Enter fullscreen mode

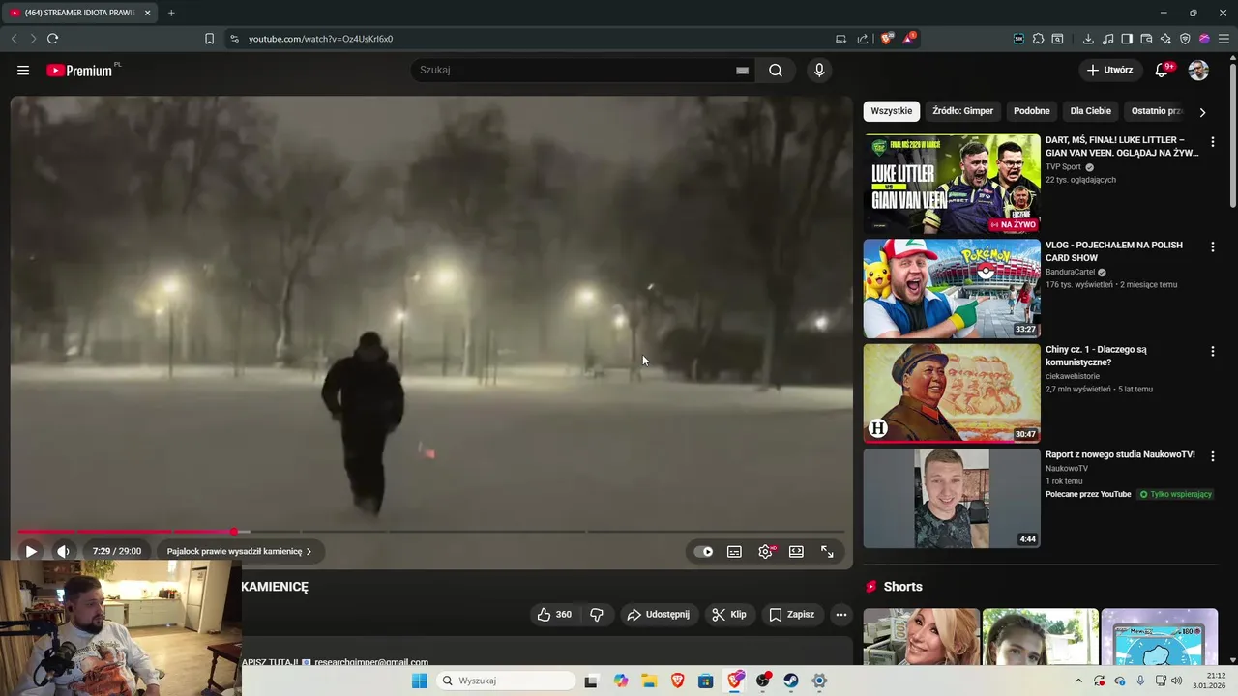point(827,552)
